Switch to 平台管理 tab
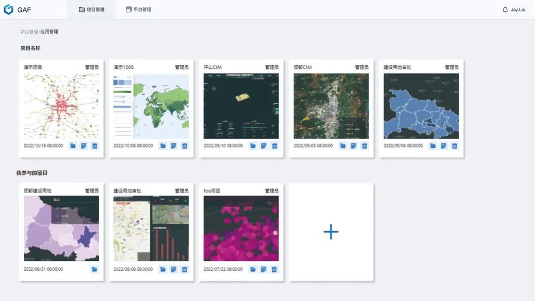This screenshot has height=301, width=535. tap(139, 9)
